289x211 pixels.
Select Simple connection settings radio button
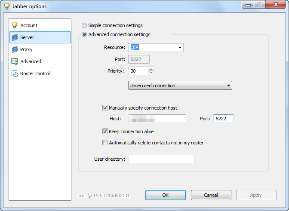click(x=84, y=25)
